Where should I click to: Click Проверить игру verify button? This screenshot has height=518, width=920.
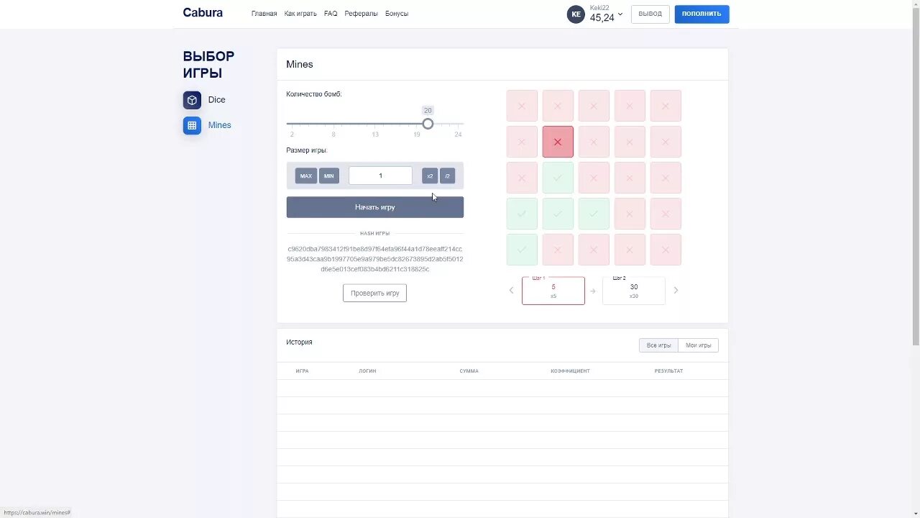point(375,293)
